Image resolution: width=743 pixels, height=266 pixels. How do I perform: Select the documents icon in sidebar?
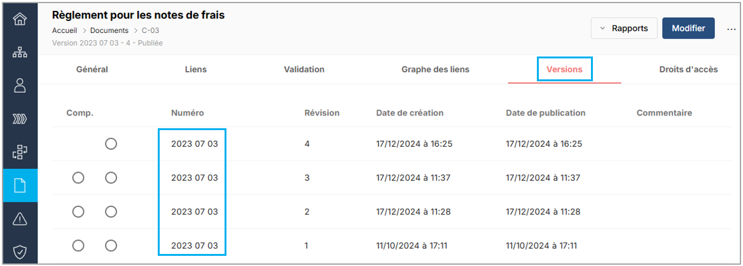coord(20,185)
